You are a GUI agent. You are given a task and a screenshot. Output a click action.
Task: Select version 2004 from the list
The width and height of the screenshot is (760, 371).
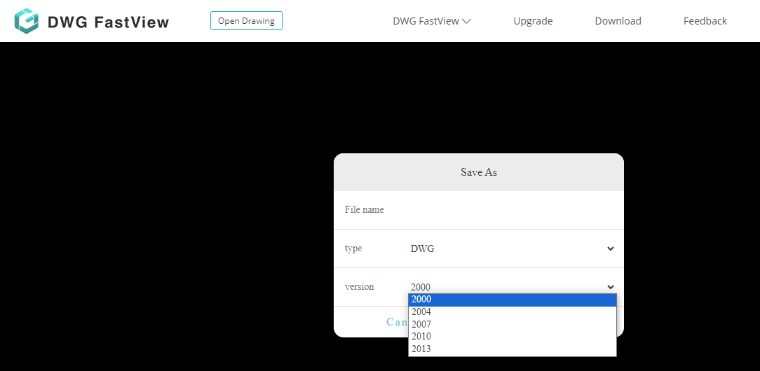click(513, 312)
